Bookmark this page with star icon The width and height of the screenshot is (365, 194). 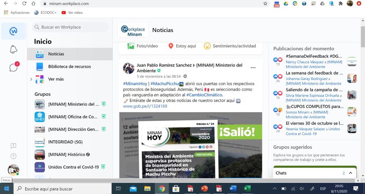click(x=265, y=4)
